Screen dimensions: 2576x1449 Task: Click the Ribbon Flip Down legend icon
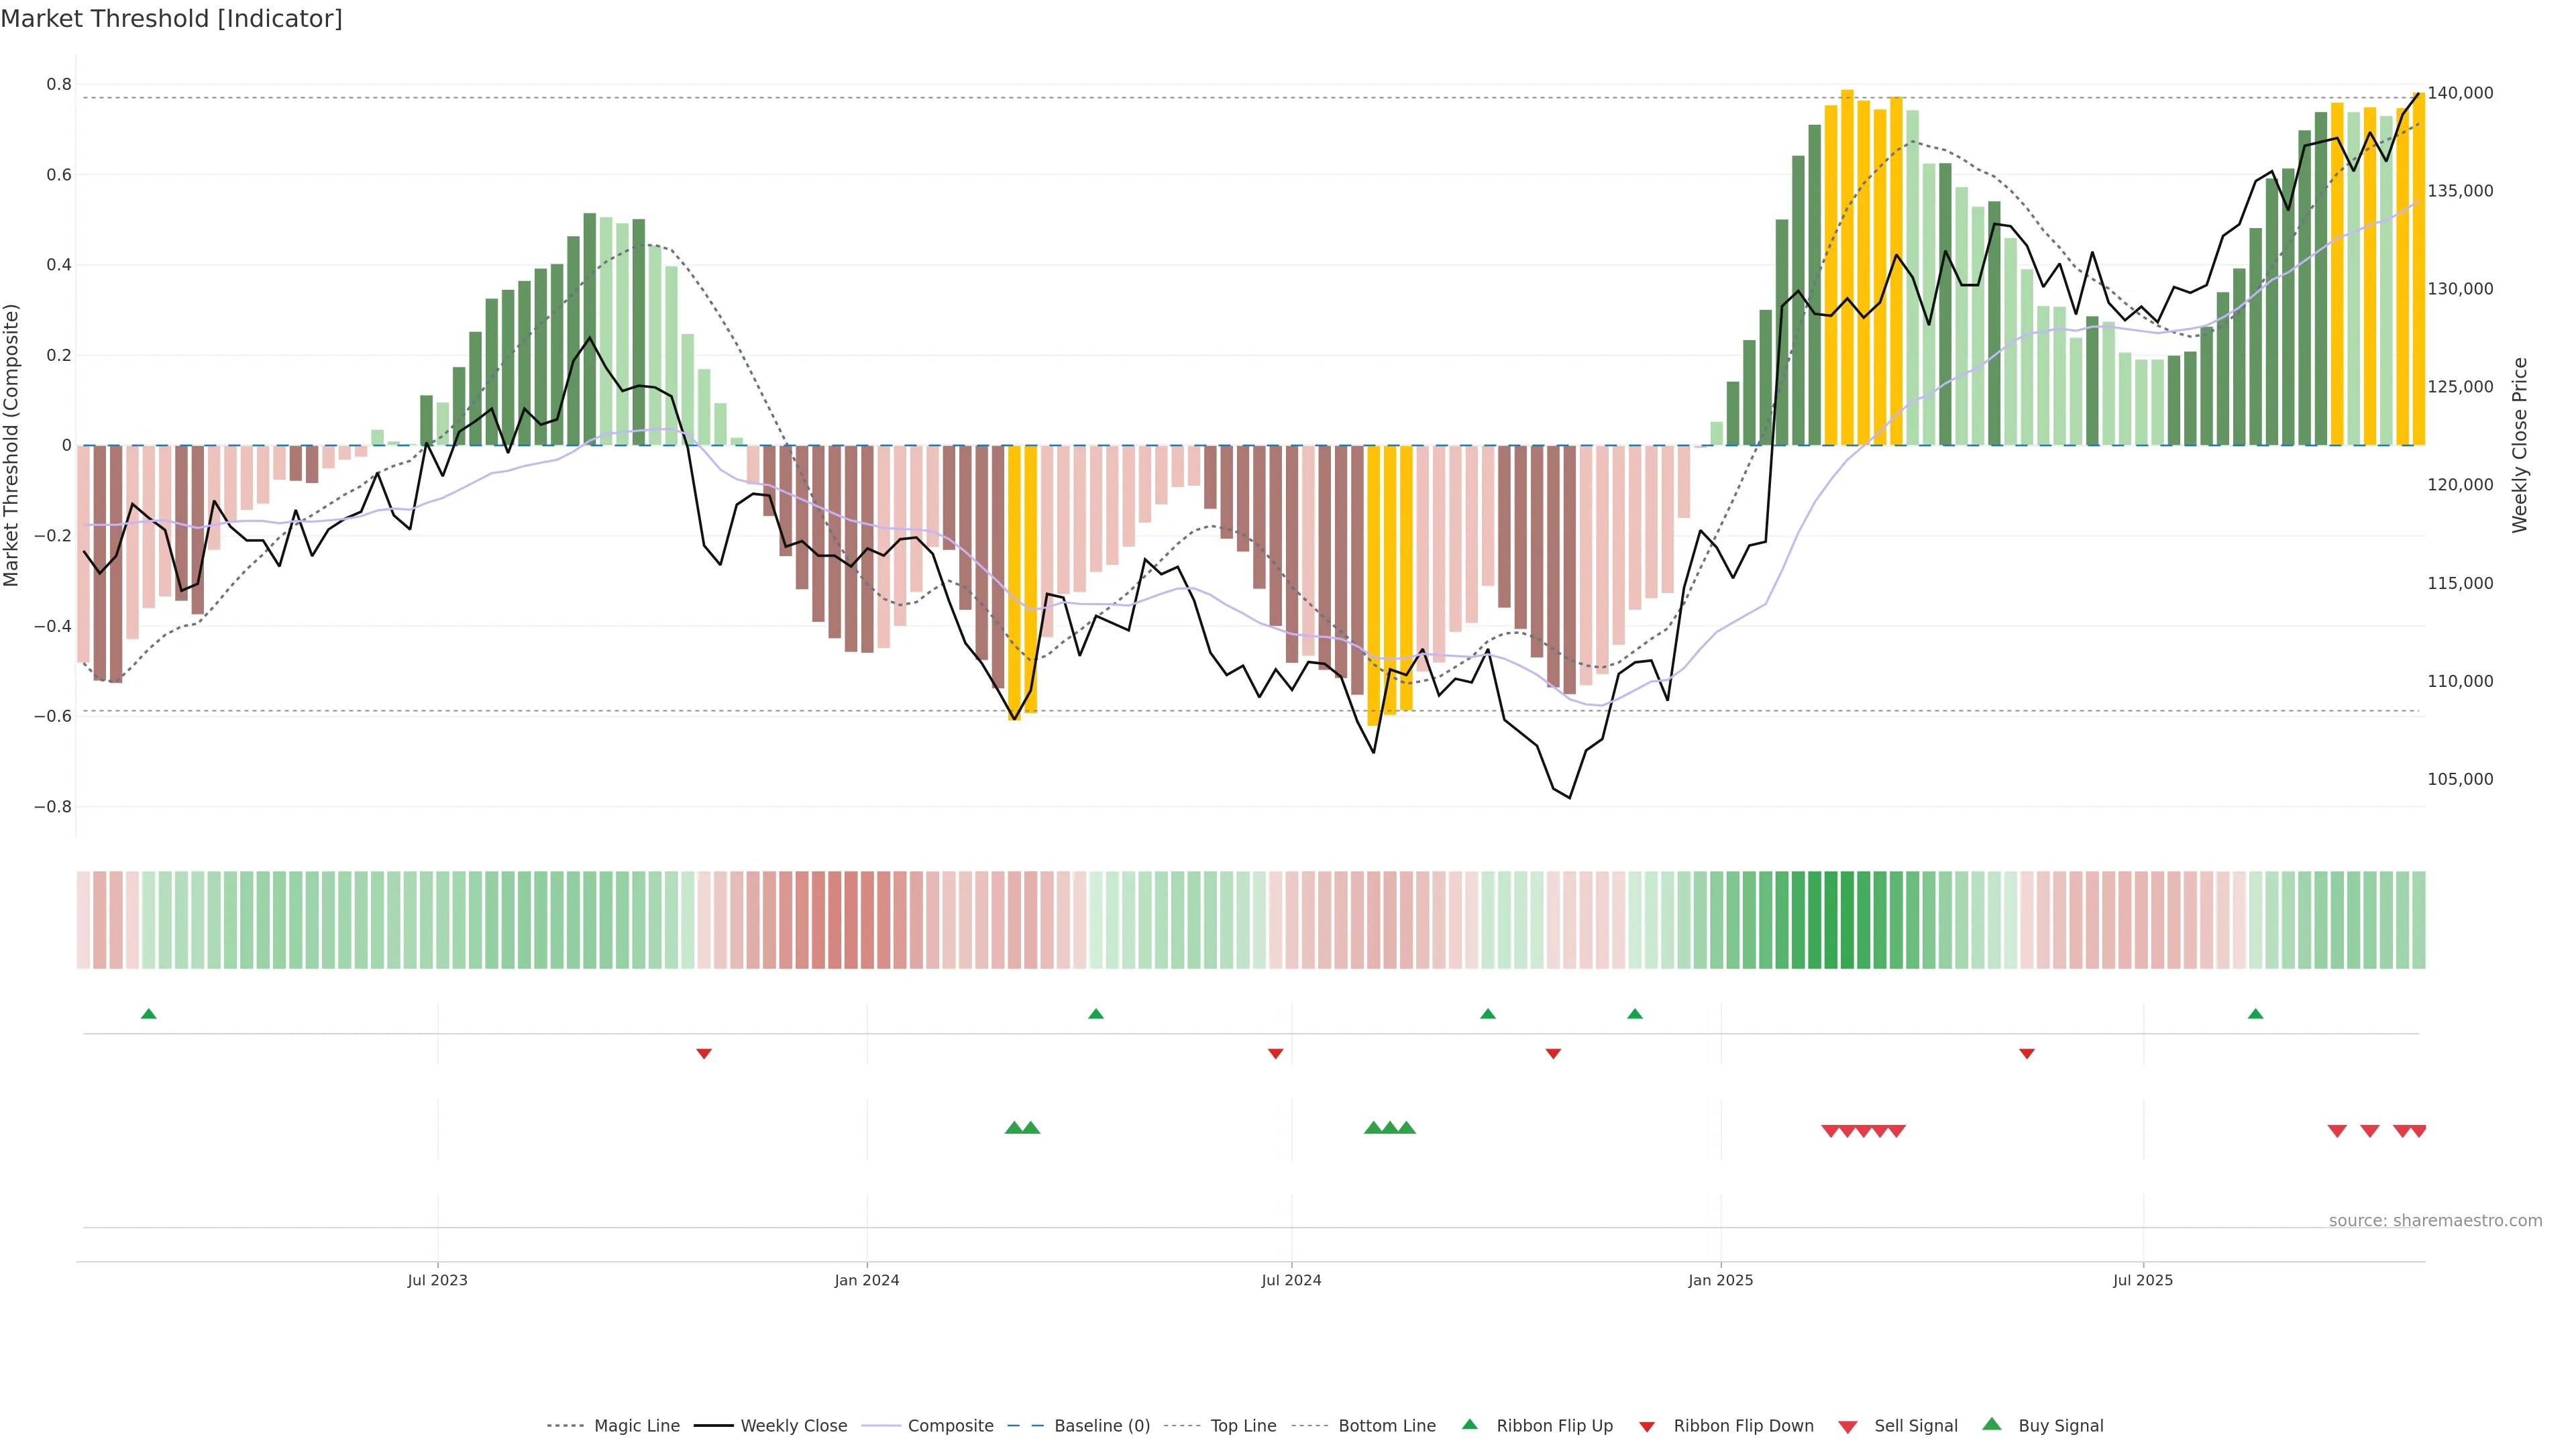click(1647, 1427)
